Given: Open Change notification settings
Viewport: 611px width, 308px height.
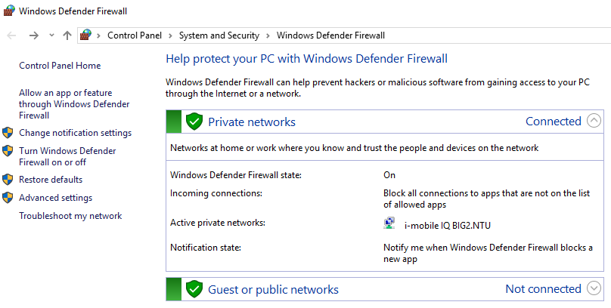Looking at the screenshot, I should point(75,133).
